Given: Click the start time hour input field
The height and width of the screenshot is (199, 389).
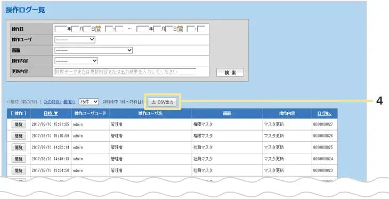Looking at the screenshot, I should point(109,29).
